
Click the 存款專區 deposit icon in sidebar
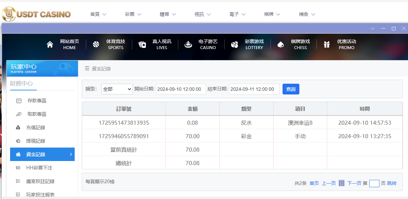[18, 101]
